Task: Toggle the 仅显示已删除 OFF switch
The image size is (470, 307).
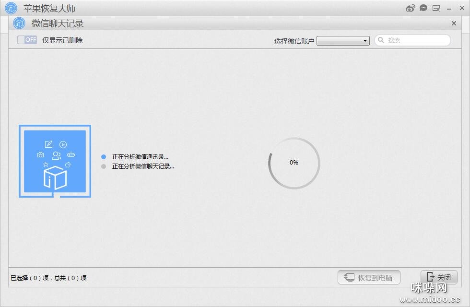Action: (27, 40)
